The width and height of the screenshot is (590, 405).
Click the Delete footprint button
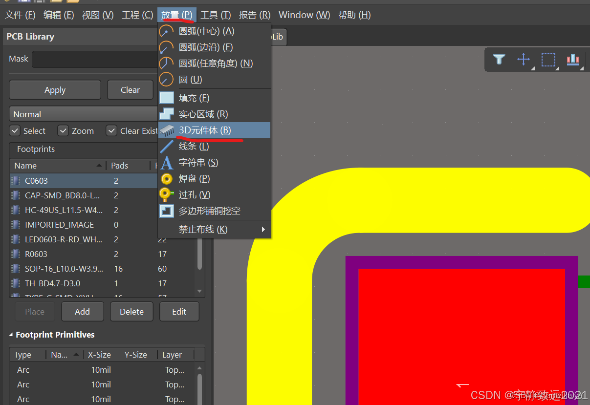(x=131, y=312)
